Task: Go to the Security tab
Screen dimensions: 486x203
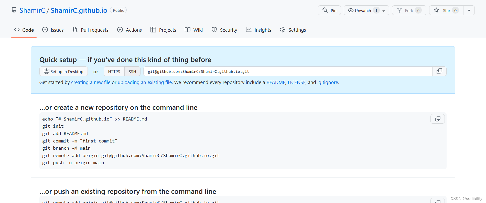Action: pos(224,30)
